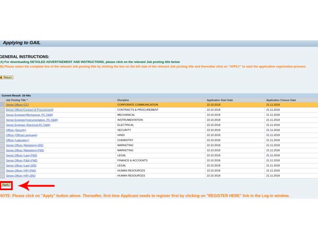The image size is (318, 239).
Task: Click start date 22.10.2018 in Senior Officer (CC) row
Action: point(214,105)
